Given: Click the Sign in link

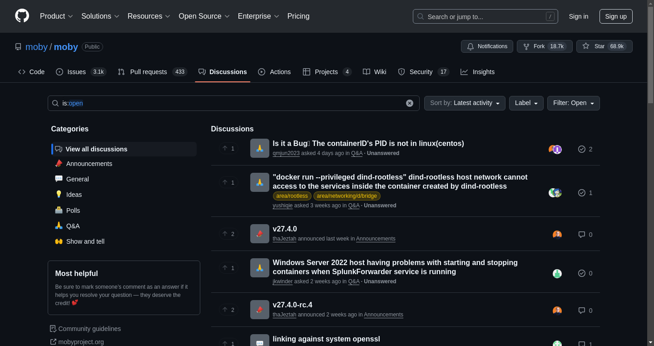Looking at the screenshot, I should pyautogui.click(x=579, y=16).
